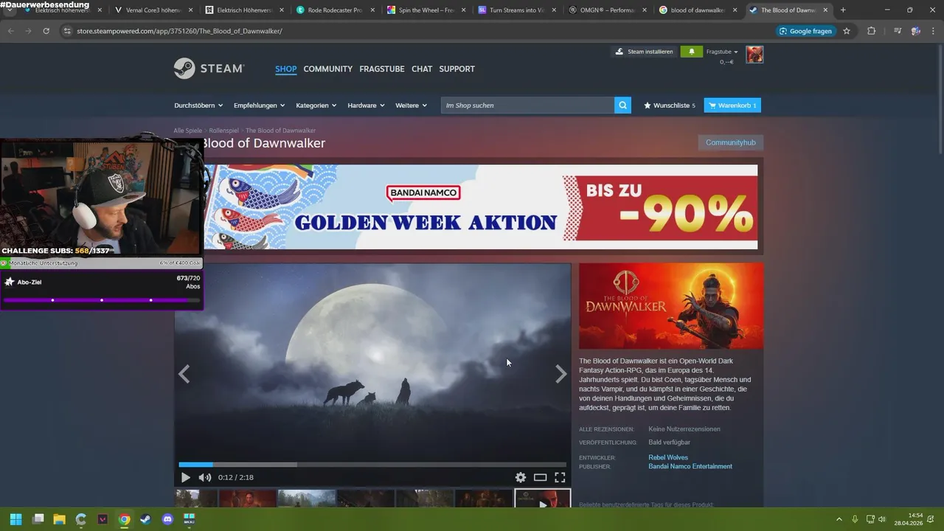Open Chrome icon in taskbar
This screenshot has height=531, width=944.
[124, 519]
